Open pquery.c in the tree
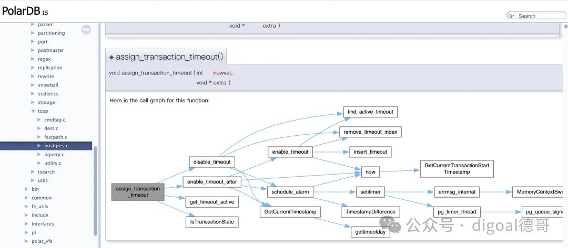 pyautogui.click(x=54, y=155)
